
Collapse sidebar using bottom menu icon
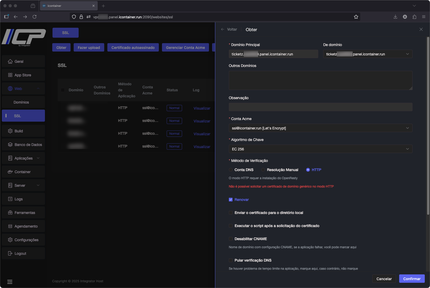click(x=10, y=282)
